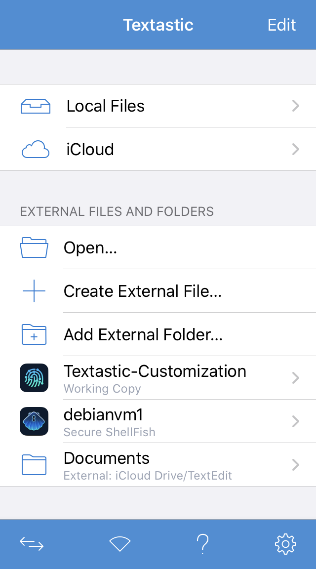The height and width of the screenshot is (569, 316).
Task: Tap the plus icon for Create External File
Action: coord(34,291)
